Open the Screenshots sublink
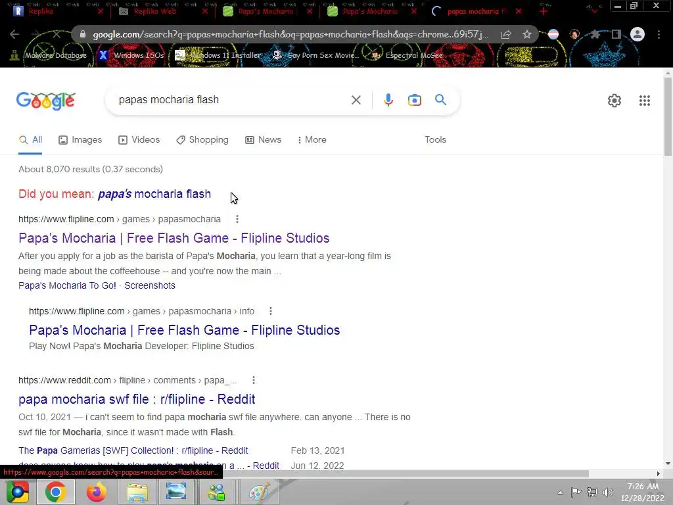This screenshot has height=505, width=673. click(x=150, y=285)
